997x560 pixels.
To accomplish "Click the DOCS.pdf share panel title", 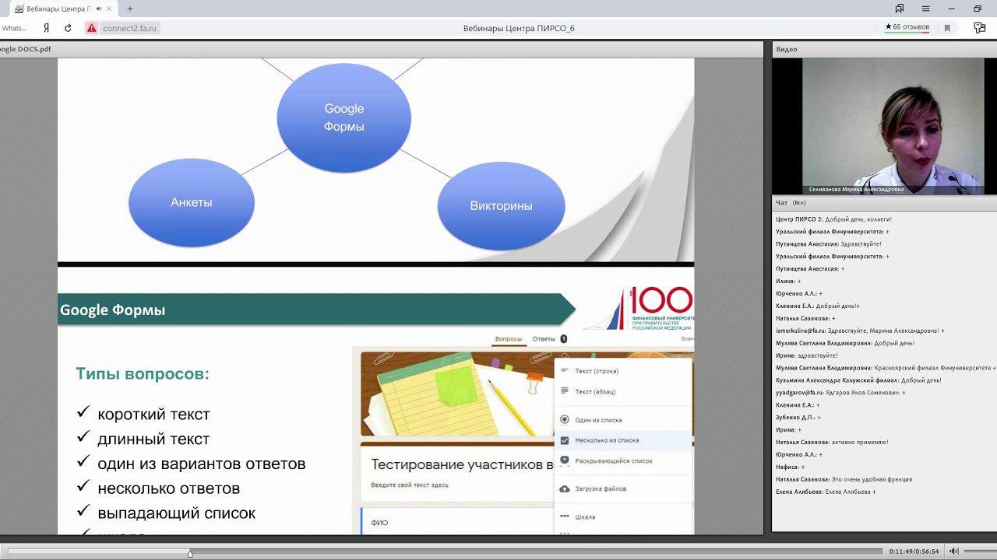I will click(x=26, y=49).
